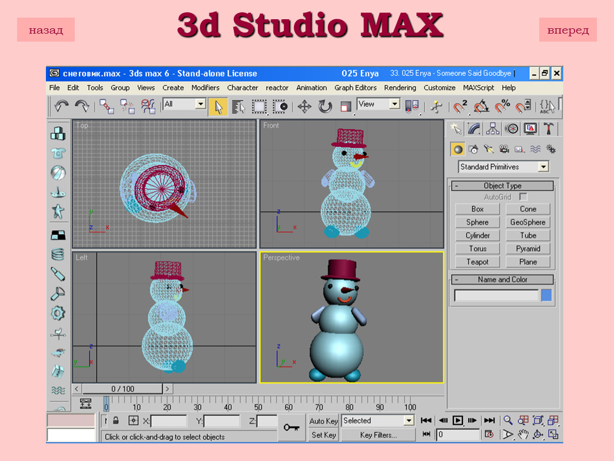
Task: Click the Teapot primitive button
Action: (477, 262)
